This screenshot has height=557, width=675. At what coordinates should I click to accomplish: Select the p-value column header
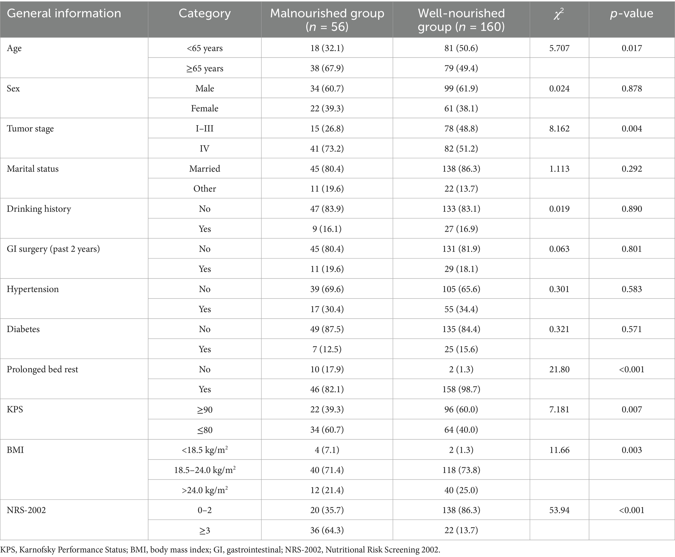tap(632, 13)
